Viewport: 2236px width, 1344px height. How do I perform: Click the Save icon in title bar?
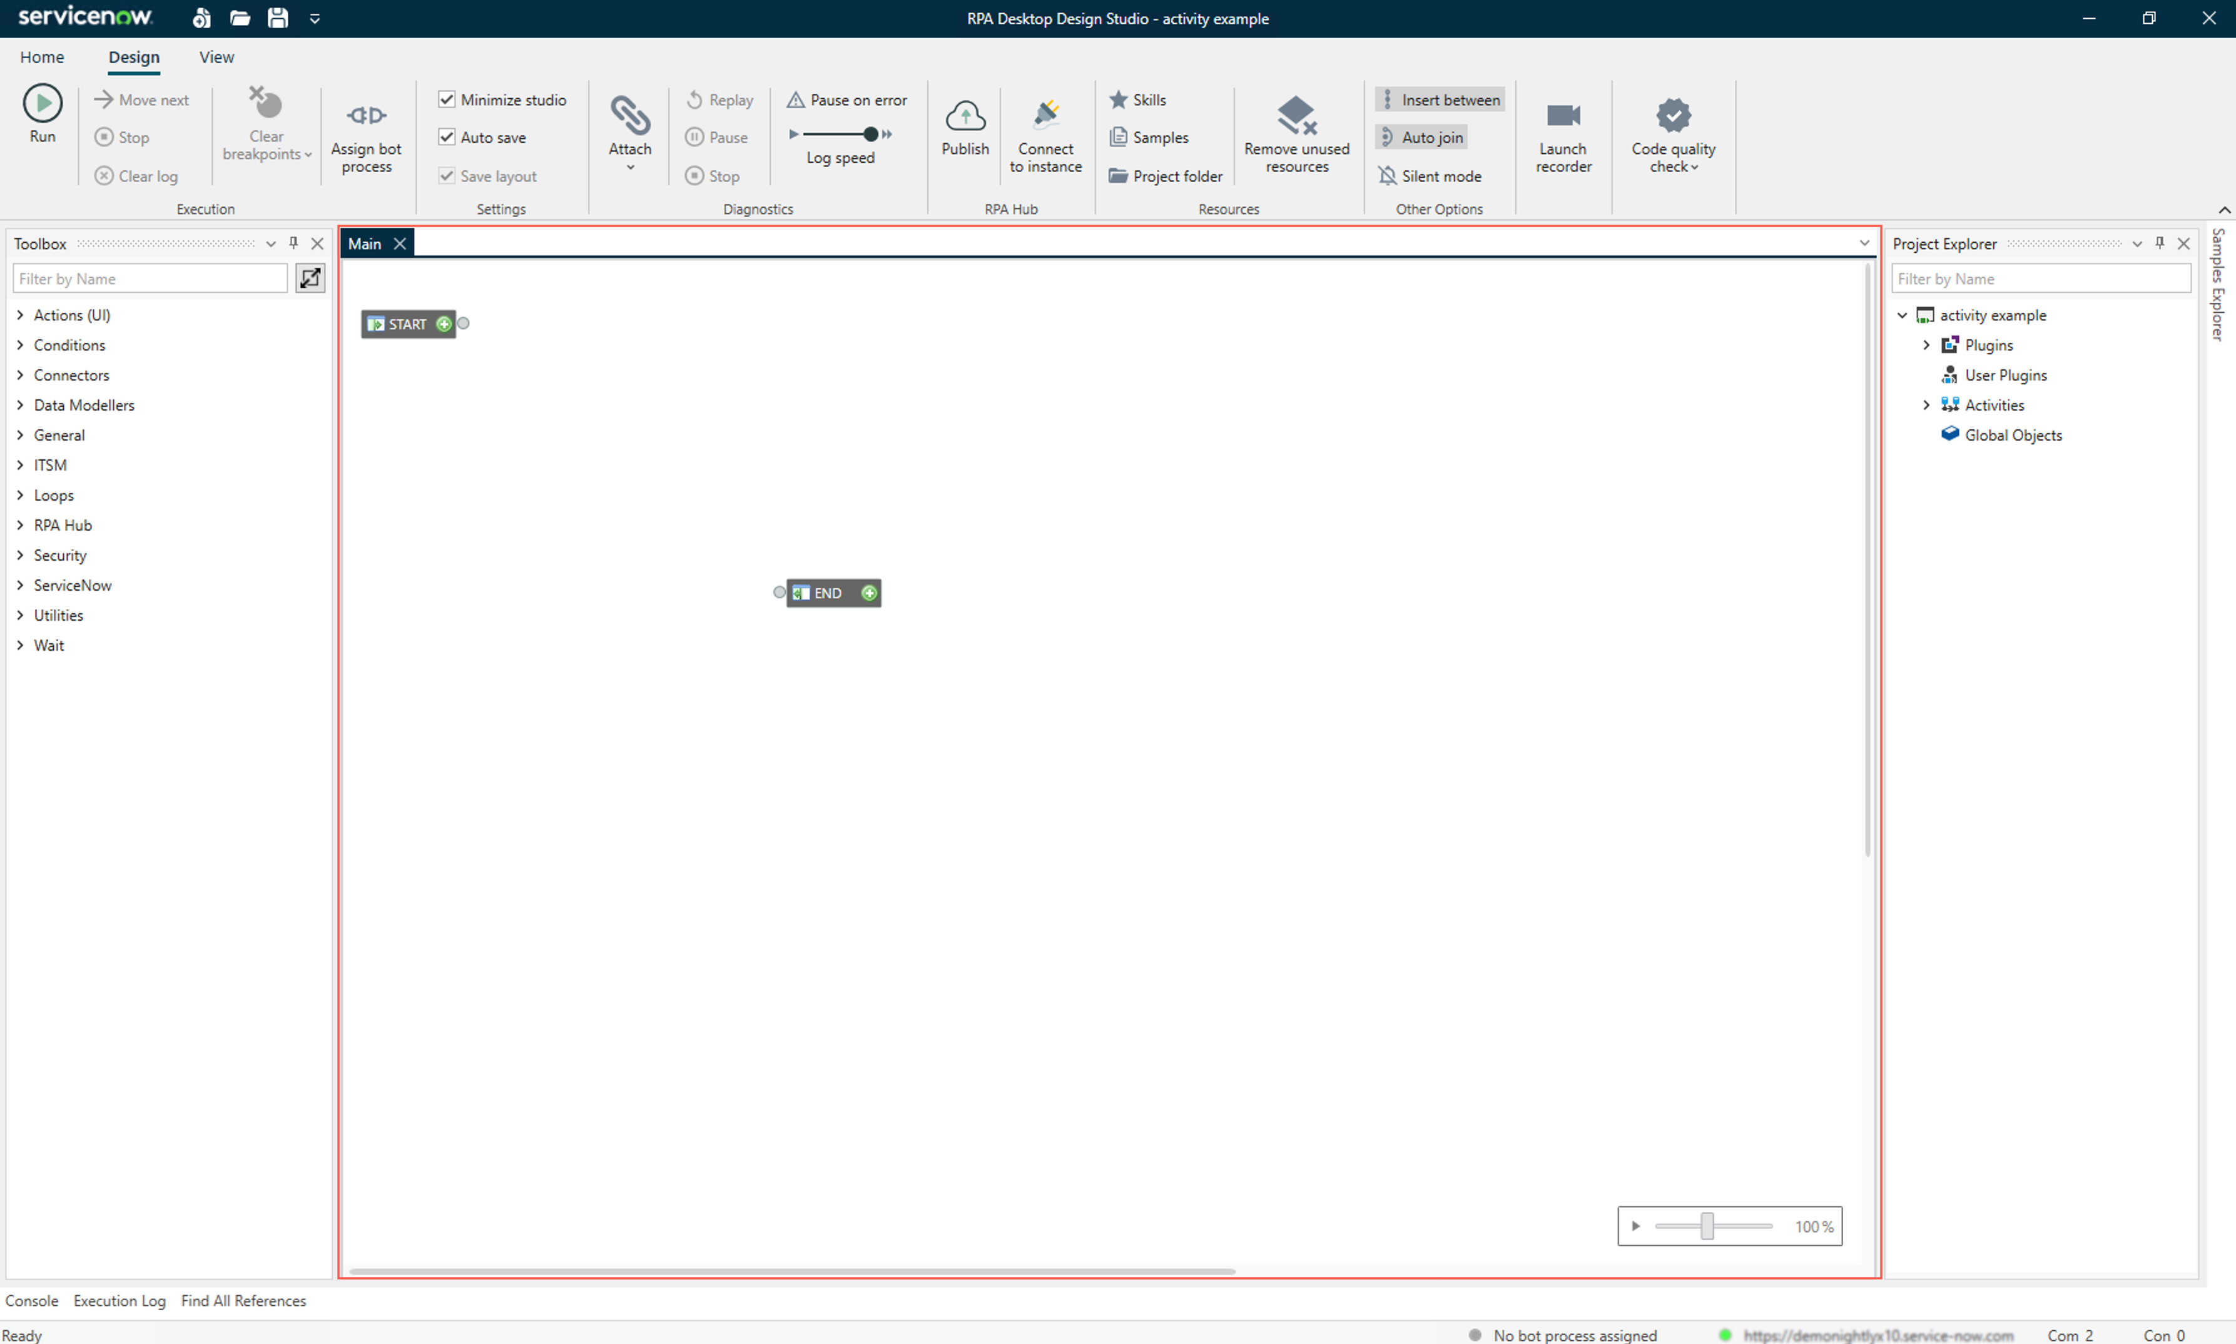pos(278,18)
